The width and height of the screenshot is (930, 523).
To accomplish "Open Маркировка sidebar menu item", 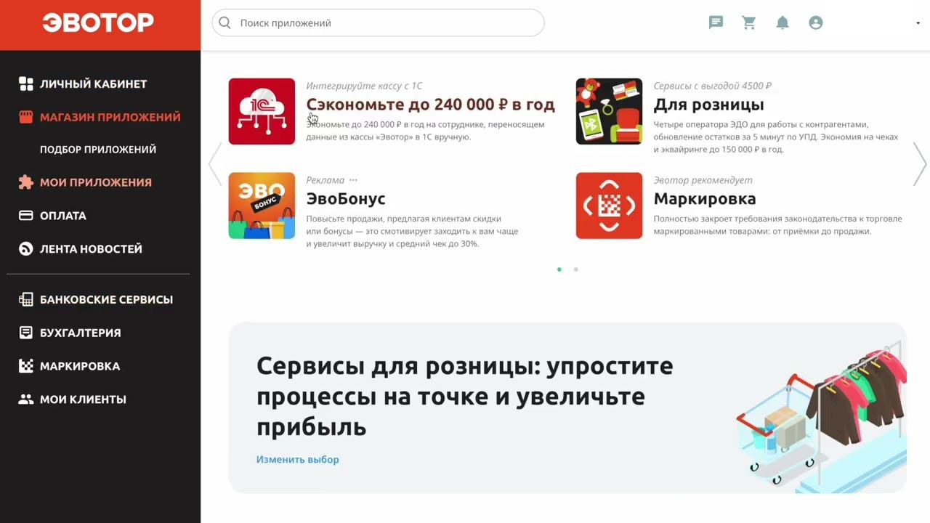I will (x=80, y=366).
